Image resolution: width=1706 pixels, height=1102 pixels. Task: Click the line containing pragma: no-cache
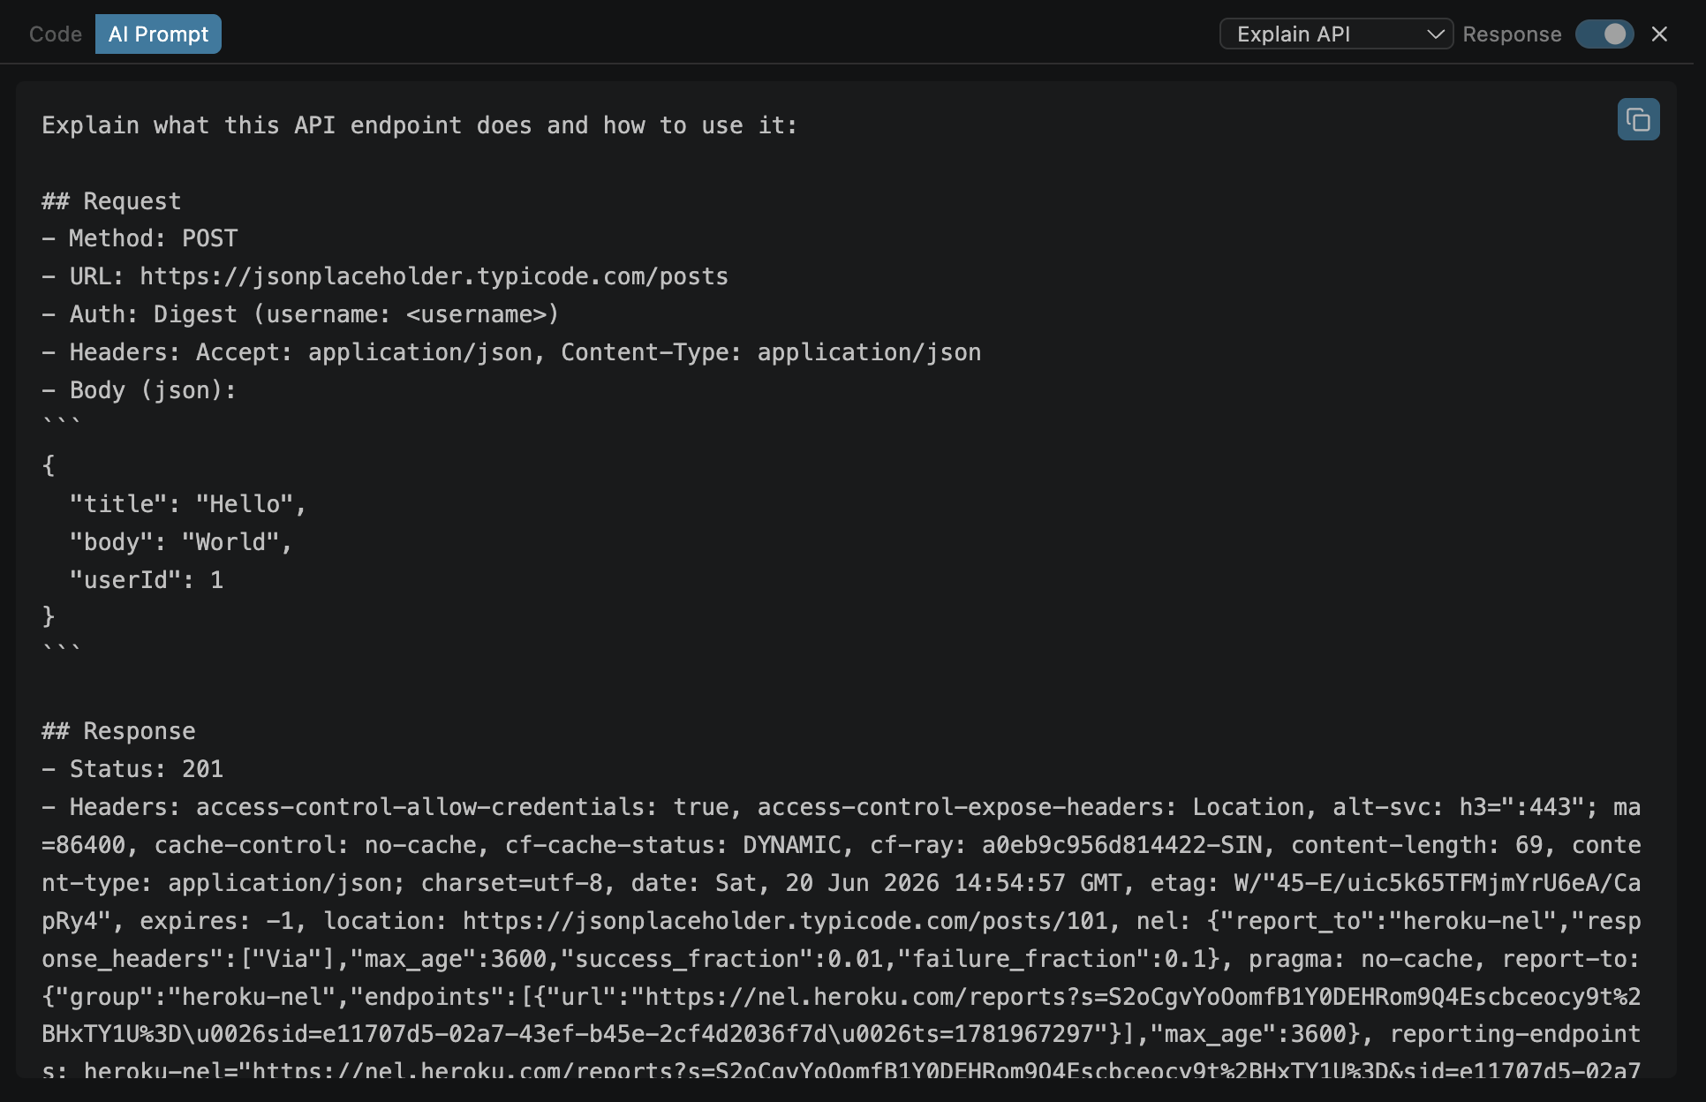pos(841,959)
